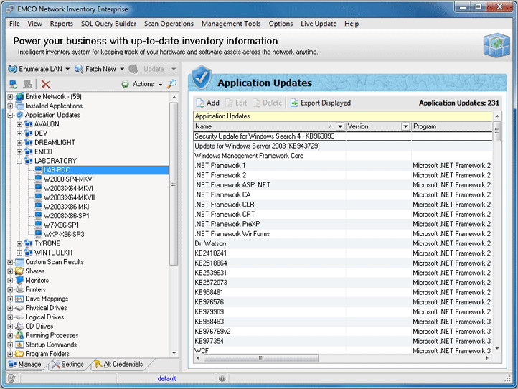Open the Scan Operations menu
Screen dimensions: 518x389
click(169, 24)
